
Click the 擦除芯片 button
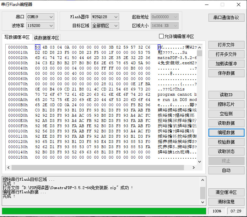[x=226, y=104]
